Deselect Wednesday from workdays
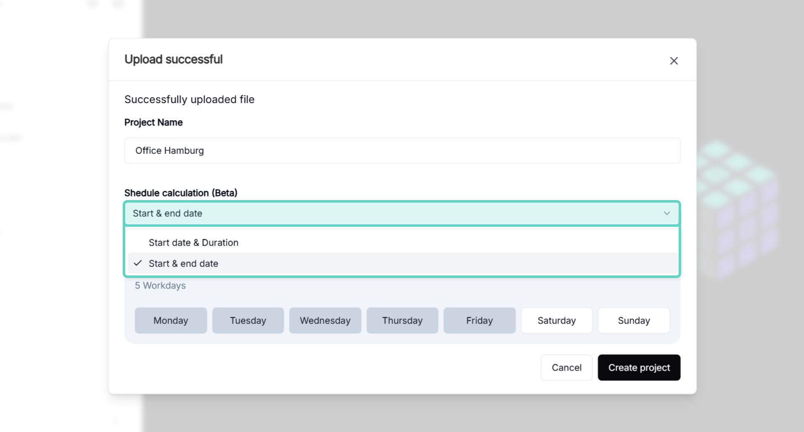Image resolution: width=804 pixels, height=432 pixels. pyautogui.click(x=325, y=321)
